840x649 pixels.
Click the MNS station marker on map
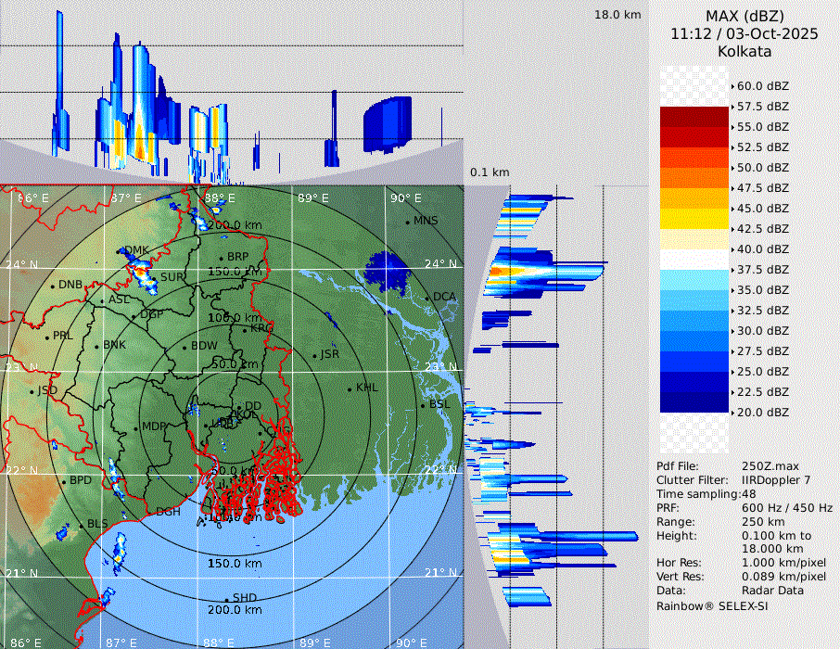coord(407,222)
